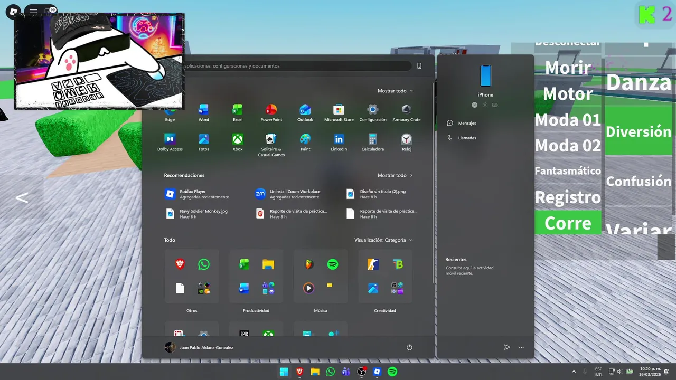Launch Xbox pinned app
The width and height of the screenshot is (676, 380).
click(x=238, y=142)
